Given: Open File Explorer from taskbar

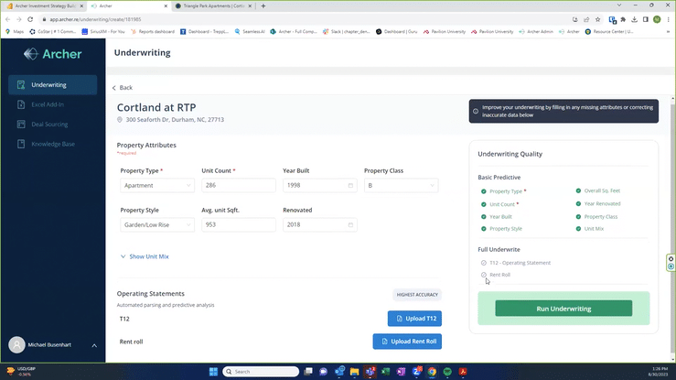Looking at the screenshot, I should point(354,372).
